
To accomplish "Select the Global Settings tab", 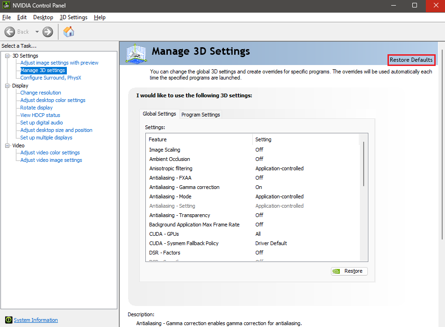I will tap(159, 114).
